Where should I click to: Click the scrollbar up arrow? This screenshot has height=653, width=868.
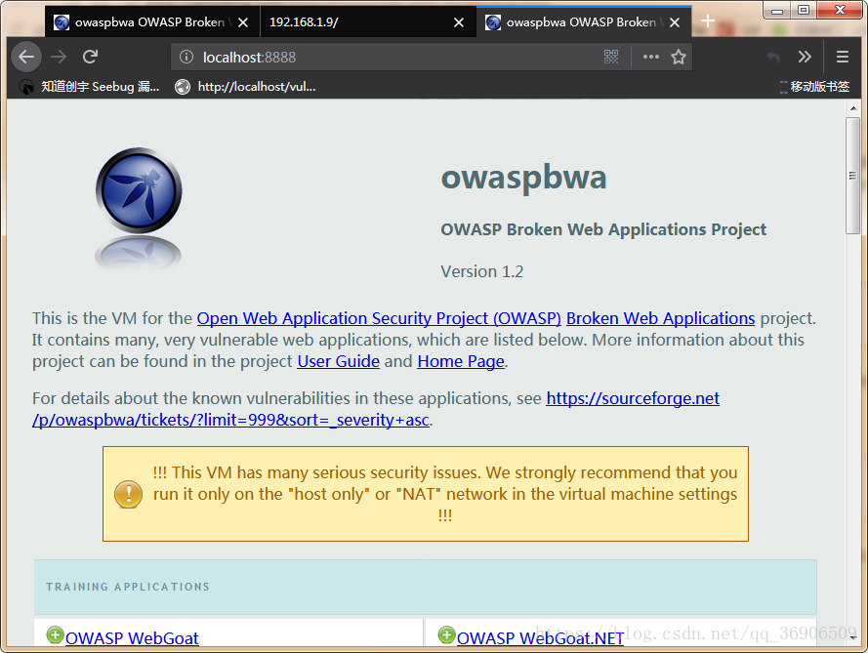[x=853, y=108]
